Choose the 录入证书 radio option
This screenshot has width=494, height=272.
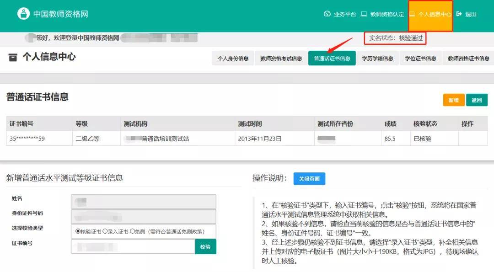pyautogui.click(x=105, y=231)
